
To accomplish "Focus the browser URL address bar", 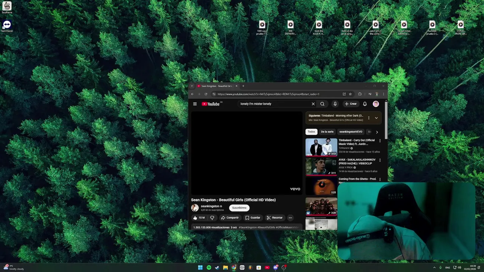I will pyautogui.click(x=278, y=94).
